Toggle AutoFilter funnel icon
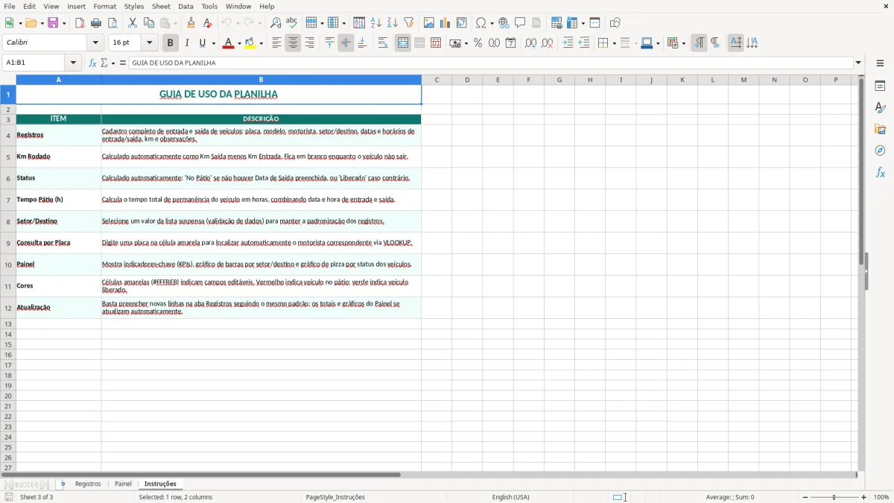 (x=409, y=23)
